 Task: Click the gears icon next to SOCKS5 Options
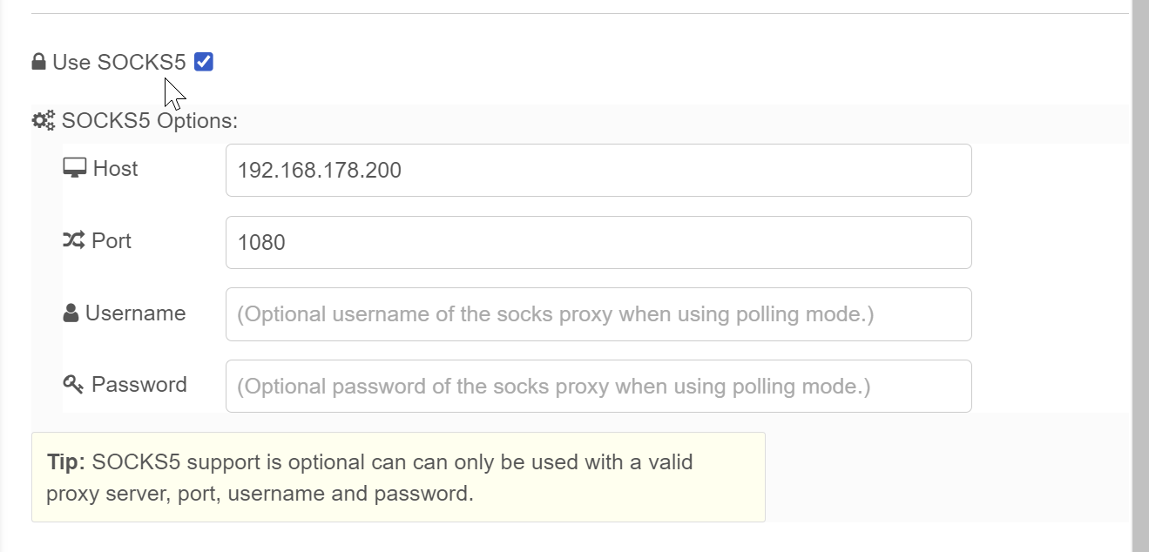pyautogui.click(x=44, y=120)
